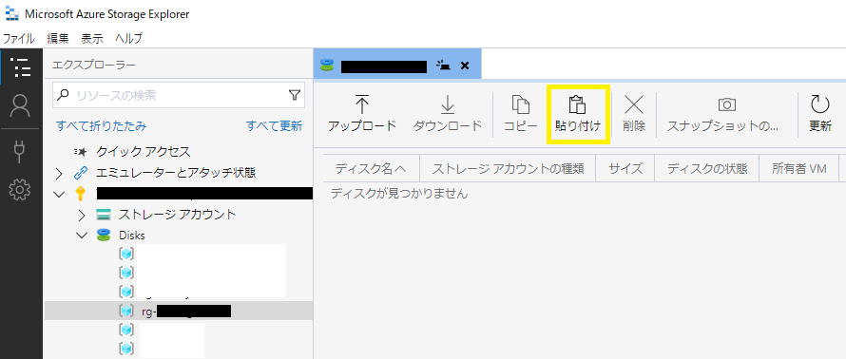
Task: Click the Copy (コピー) toolbar button
Action: pyautogui.click(x=520, y=114)
